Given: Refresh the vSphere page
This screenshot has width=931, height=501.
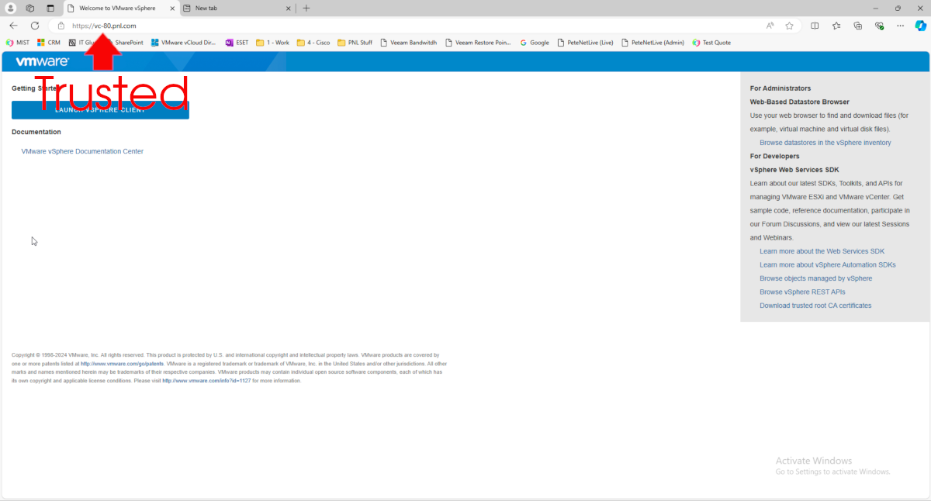Looking at the screenshot, I should pyautogui.click(x=35, y=26).
